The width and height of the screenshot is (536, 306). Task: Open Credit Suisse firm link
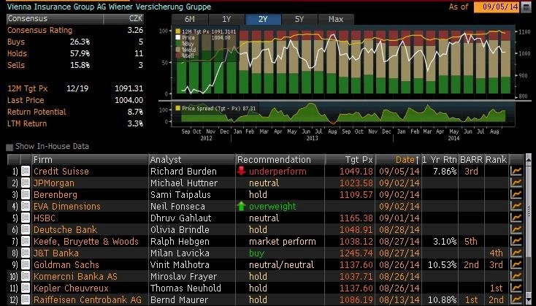61,172
